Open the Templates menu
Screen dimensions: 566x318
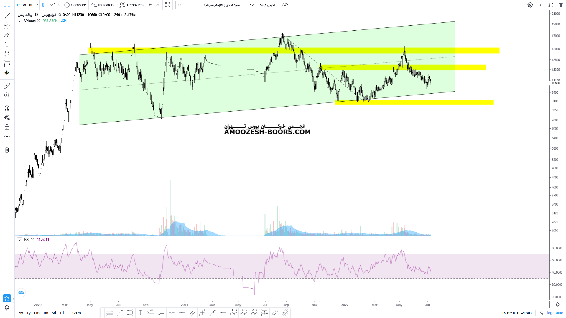[131, 5]
